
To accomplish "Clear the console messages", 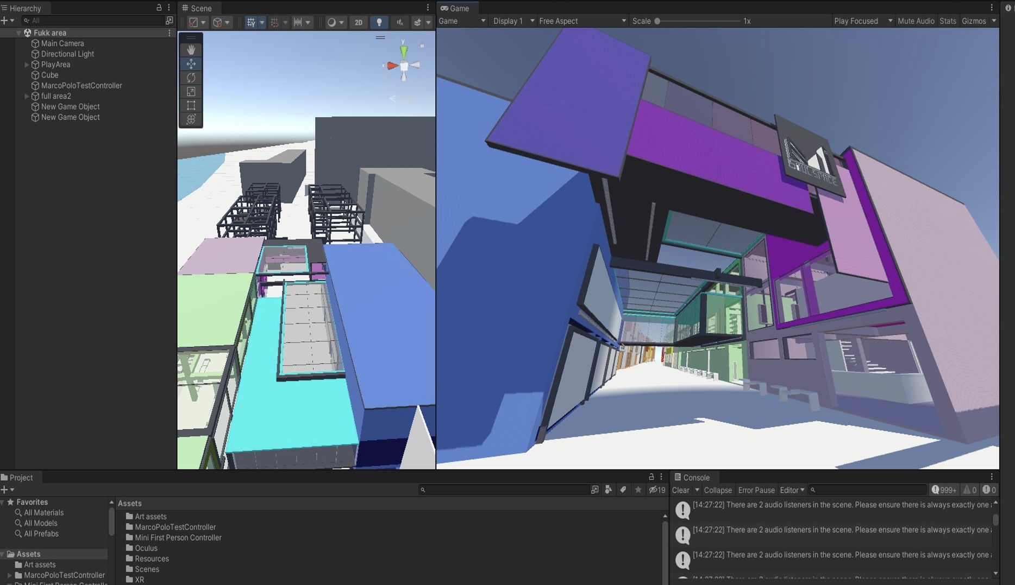I will point(680,490).
